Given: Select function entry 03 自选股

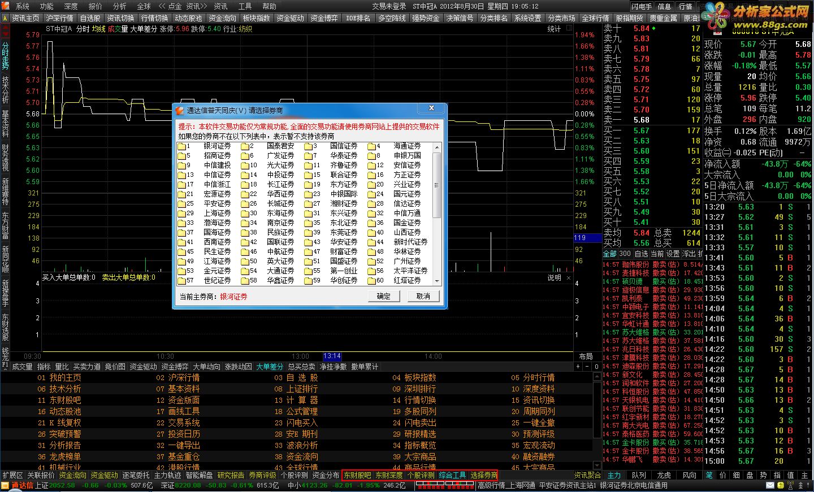Looking at the screenshot, I should point(296,377).
